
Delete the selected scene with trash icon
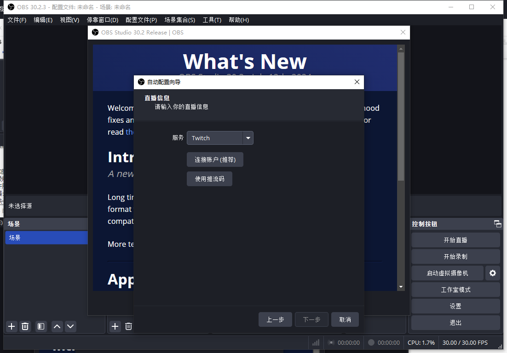25,326
